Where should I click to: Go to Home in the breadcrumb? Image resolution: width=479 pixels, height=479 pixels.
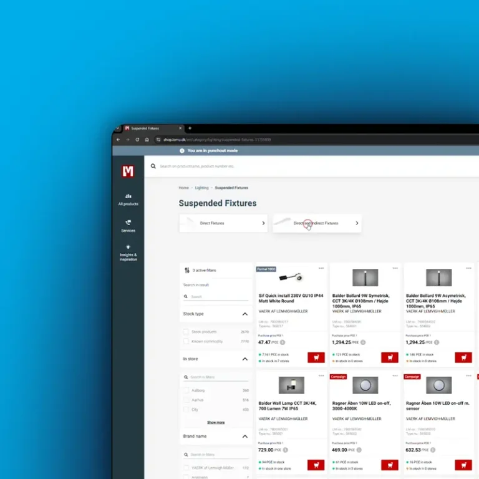[183, 188]
